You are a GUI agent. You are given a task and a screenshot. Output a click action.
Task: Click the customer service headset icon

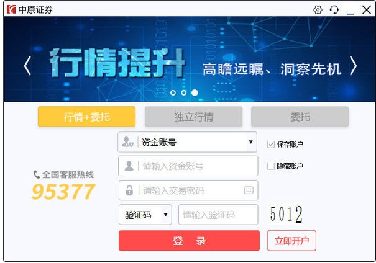point(334,10)
